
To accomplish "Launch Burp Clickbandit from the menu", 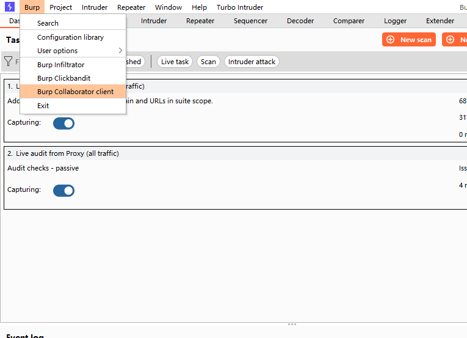I will tap(73, 78).
